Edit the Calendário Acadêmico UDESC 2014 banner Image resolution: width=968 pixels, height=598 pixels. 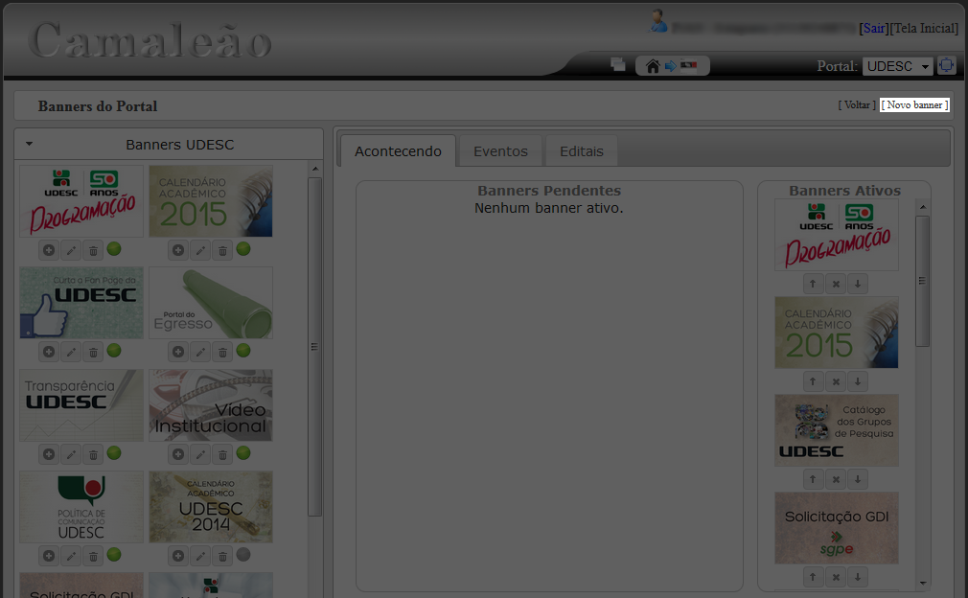[x=200, y=556]
